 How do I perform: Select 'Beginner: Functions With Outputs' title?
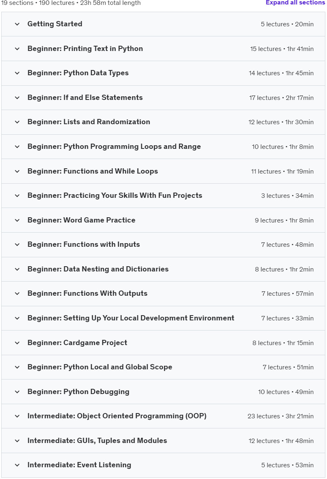coord(87,294)
